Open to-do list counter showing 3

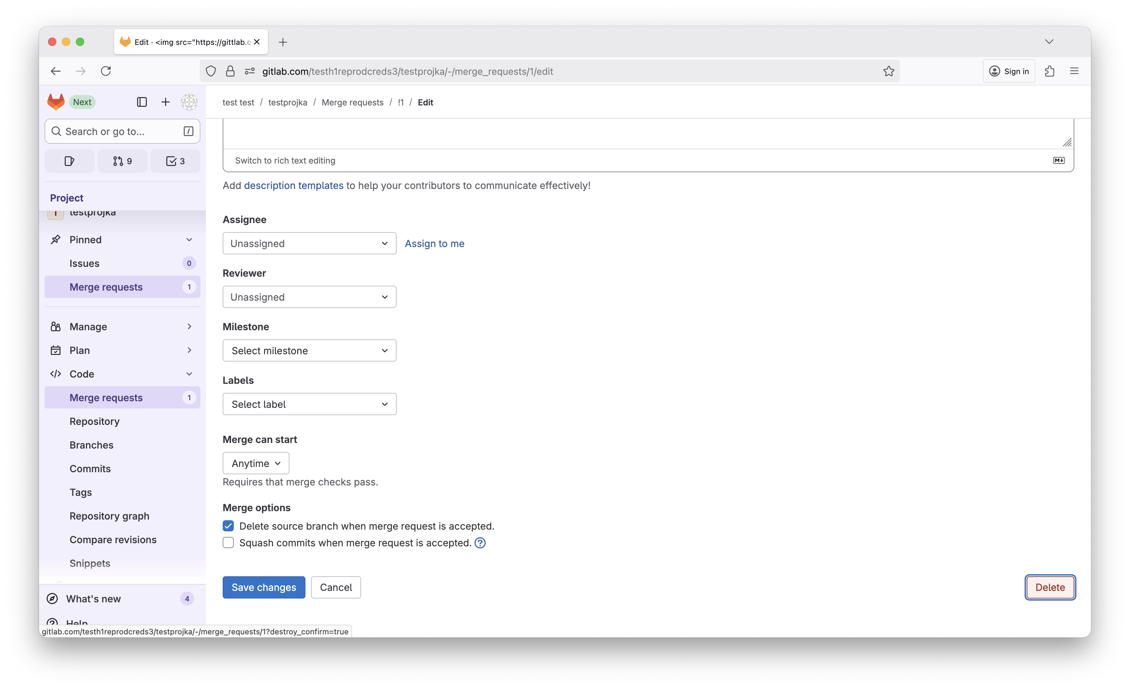pos(175,161)
